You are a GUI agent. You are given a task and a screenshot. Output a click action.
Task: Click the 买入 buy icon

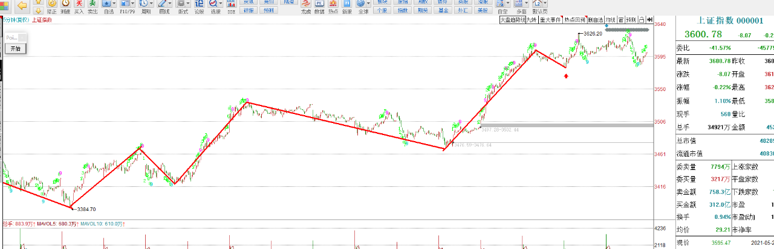[79, 4]
